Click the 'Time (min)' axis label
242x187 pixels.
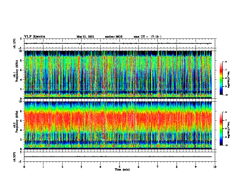(122, 170)
